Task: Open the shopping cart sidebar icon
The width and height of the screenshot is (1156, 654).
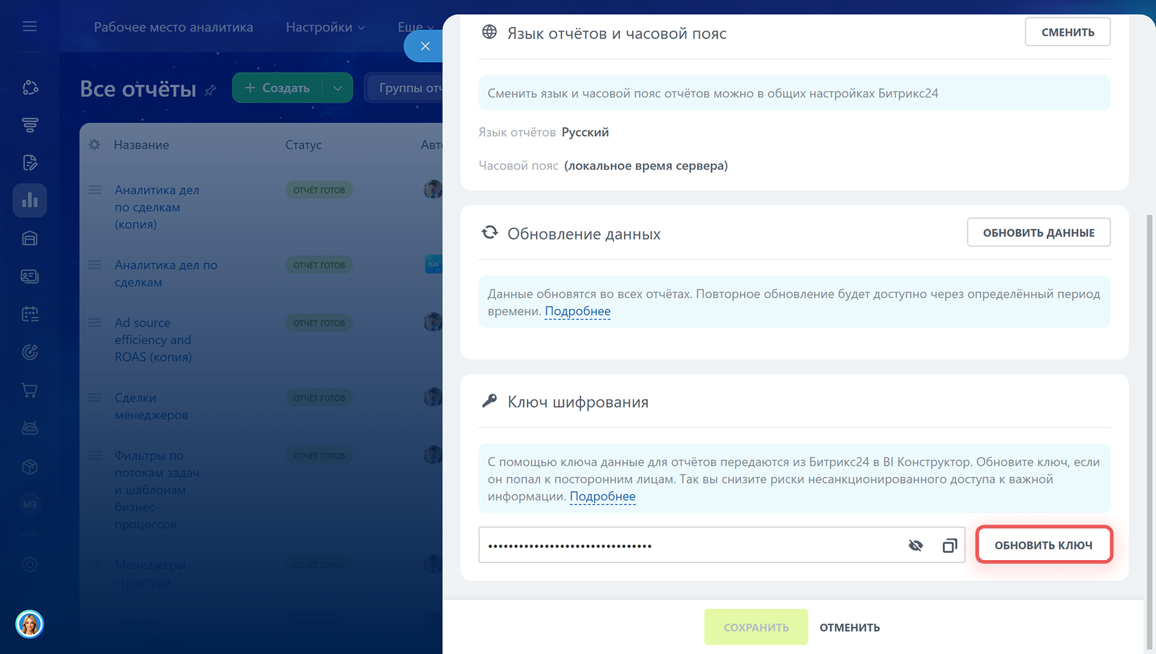Action: 30,390
